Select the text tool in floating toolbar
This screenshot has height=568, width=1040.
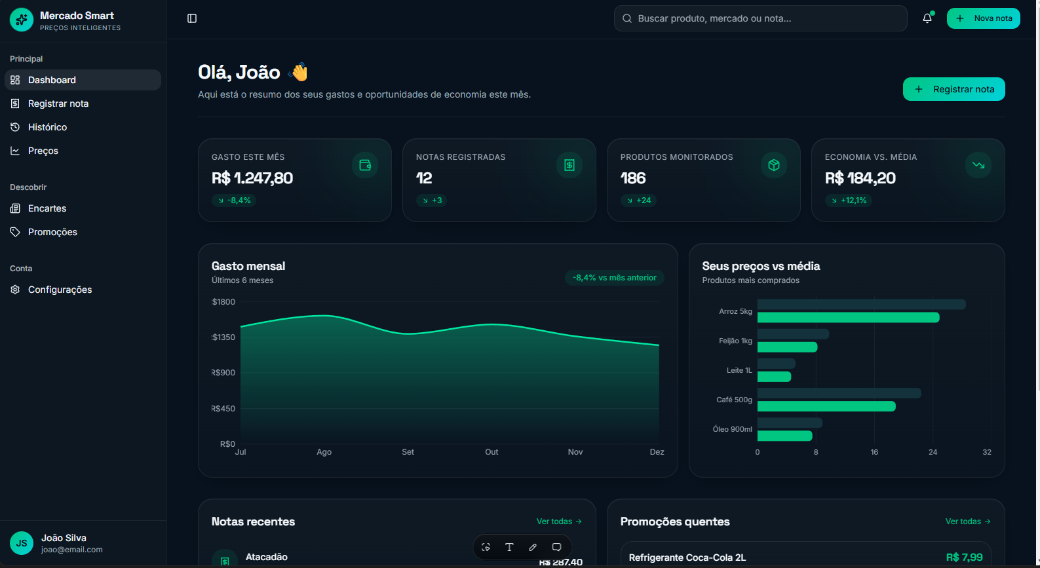(x=509, y=547)
